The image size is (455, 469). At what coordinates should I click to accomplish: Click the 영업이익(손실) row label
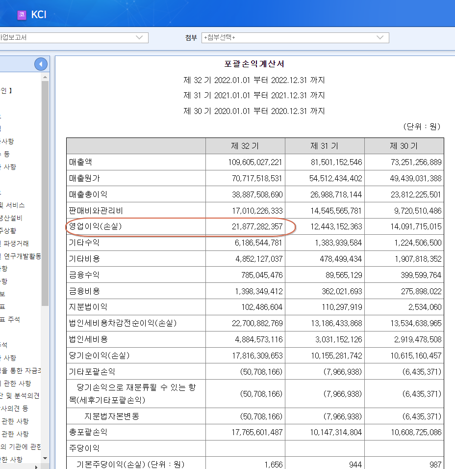tap(95, 226)
